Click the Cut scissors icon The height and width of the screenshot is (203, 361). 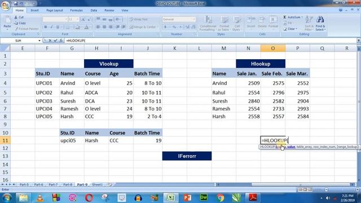click(x=16, y=17)
